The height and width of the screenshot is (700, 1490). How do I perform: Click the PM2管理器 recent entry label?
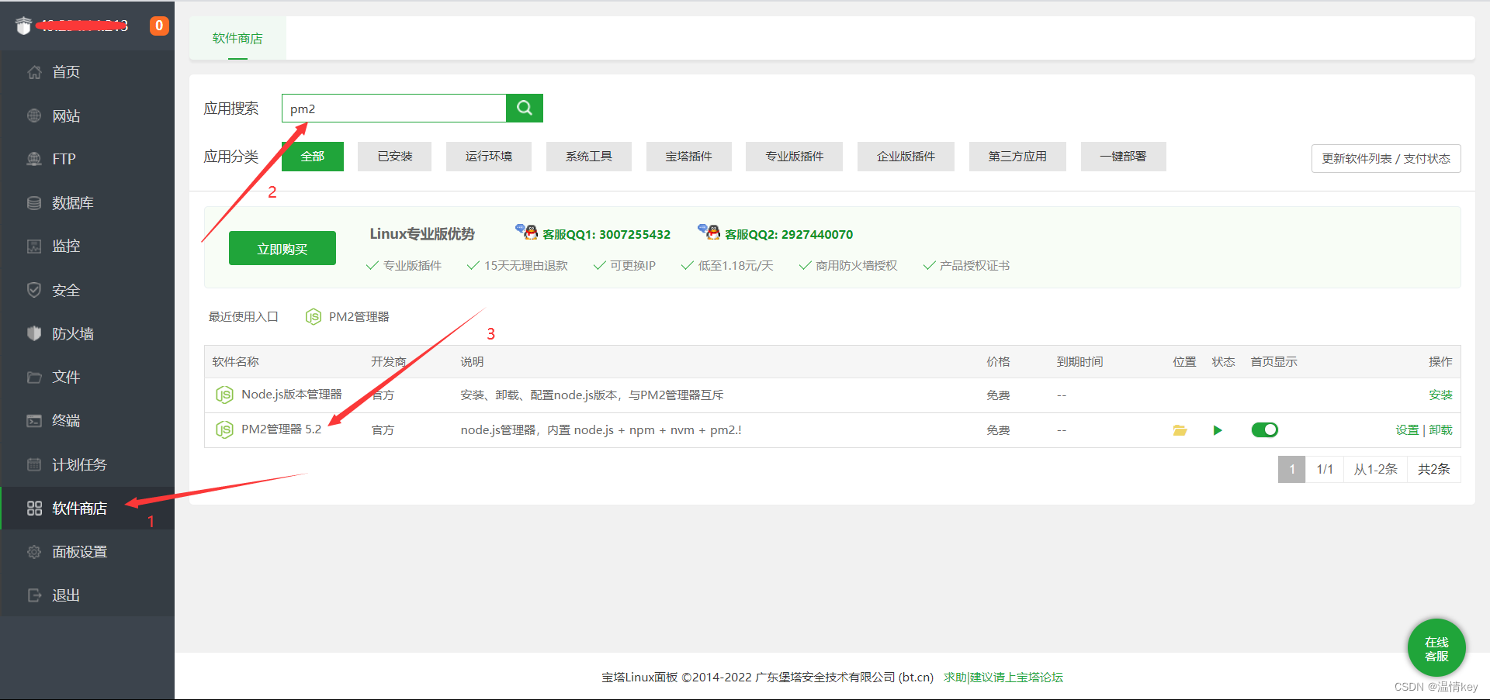coord(359,317)
